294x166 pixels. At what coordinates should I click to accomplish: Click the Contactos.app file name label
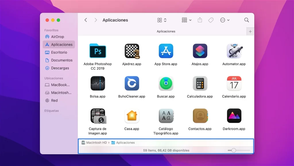coord(200,129)
